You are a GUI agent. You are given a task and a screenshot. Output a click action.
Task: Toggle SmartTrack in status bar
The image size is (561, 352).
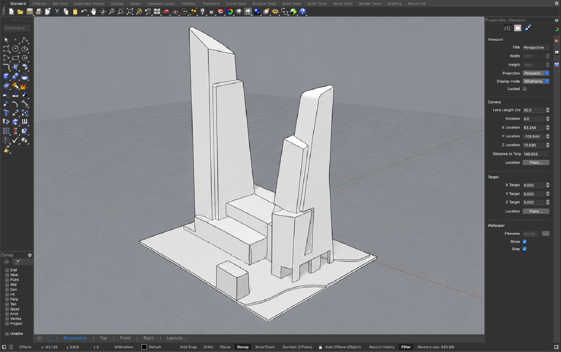(265, 347)
